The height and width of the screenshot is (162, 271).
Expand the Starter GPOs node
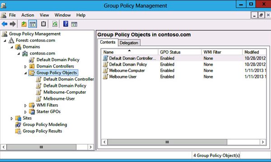(25, 112)
